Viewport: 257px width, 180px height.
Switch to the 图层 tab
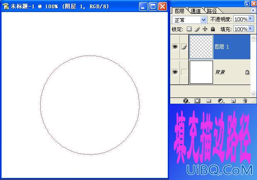[180, 11]
